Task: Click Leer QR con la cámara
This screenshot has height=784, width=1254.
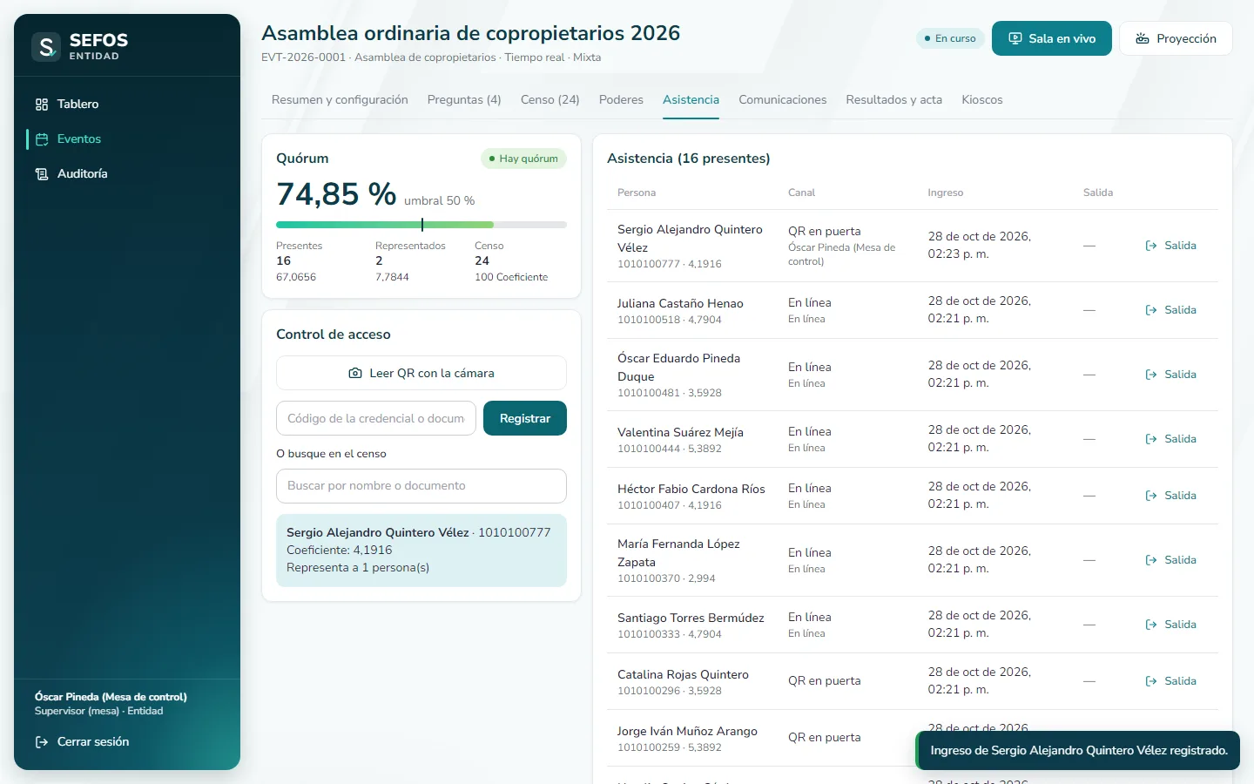Action: click(421, 373)
